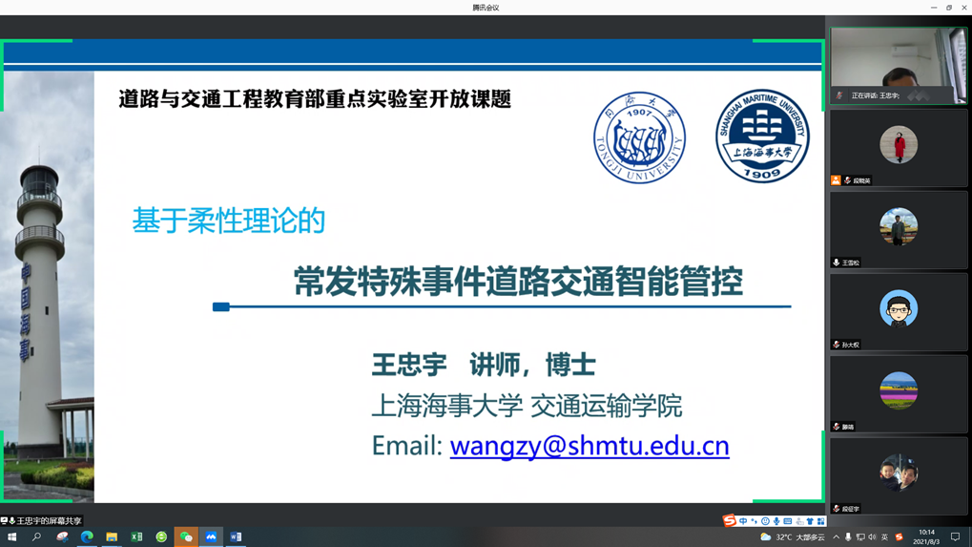
Task: Open WeChat from the taskbar
Action: pyautogui.click(x=186, y=537)
